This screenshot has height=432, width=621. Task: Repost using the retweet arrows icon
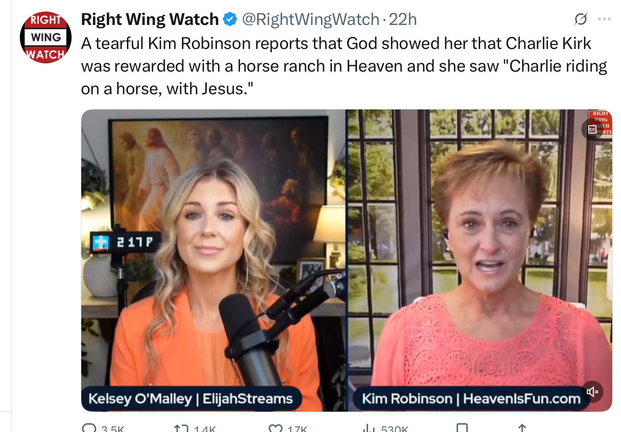pos(181,428)
